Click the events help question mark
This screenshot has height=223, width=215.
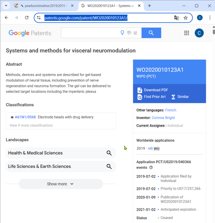click(151, 168)
